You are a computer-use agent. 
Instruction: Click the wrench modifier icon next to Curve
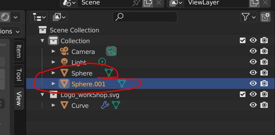105,105
